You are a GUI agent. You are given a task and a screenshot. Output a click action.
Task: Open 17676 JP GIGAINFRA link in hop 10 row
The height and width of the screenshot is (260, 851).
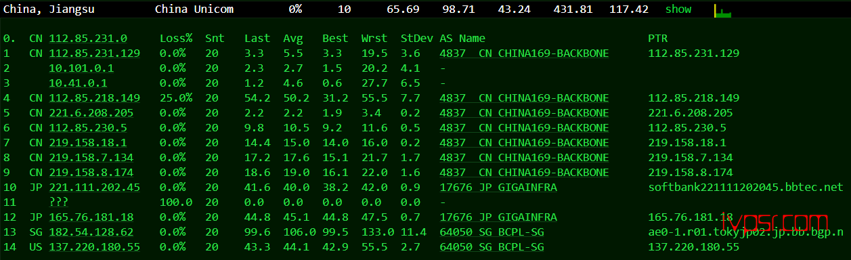pos(498,188)
